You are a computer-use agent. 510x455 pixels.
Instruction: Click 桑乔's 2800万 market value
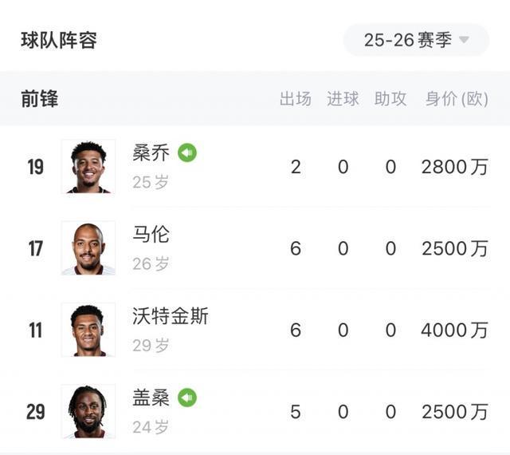tap(454, 167)
